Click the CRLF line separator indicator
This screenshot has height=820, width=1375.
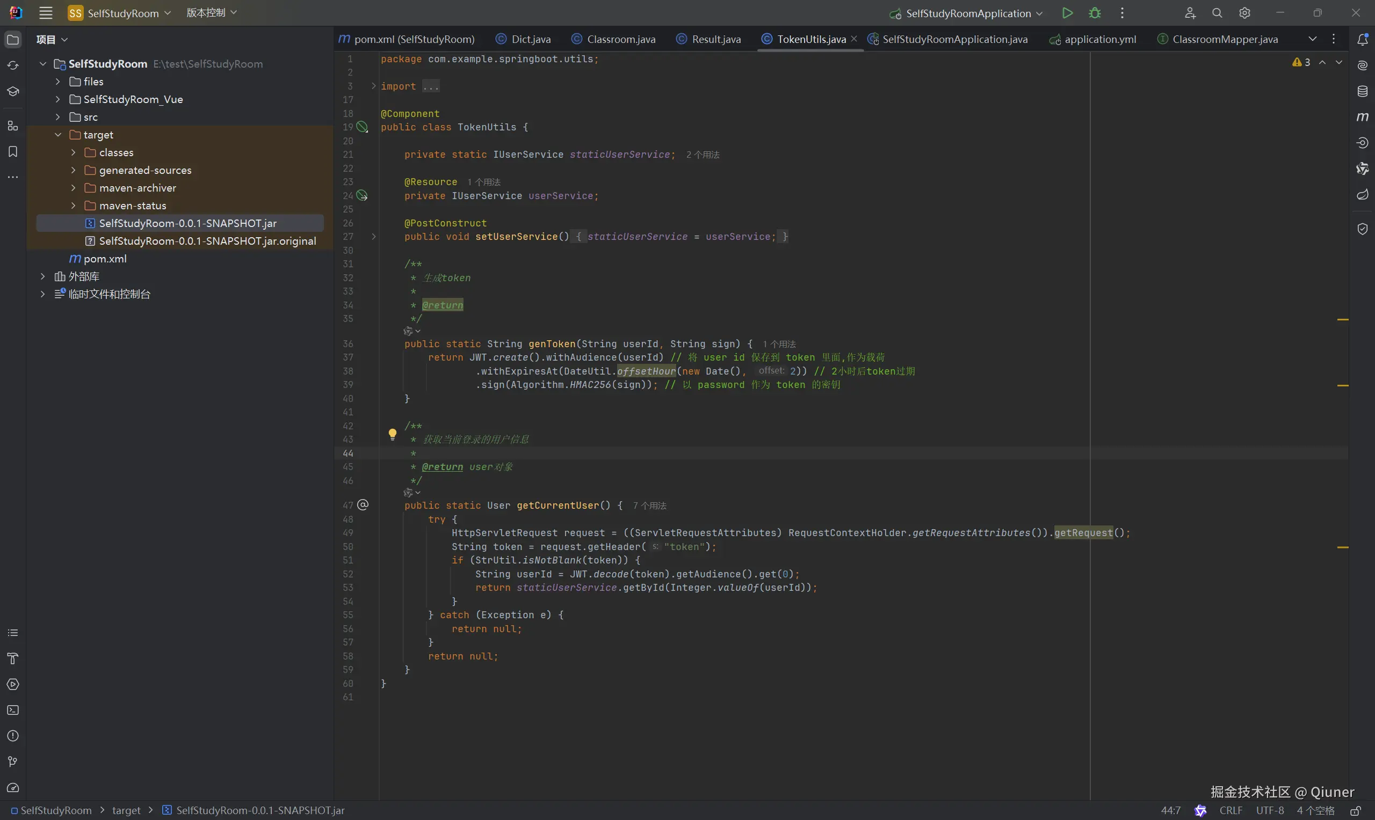tap(1231, 810)
